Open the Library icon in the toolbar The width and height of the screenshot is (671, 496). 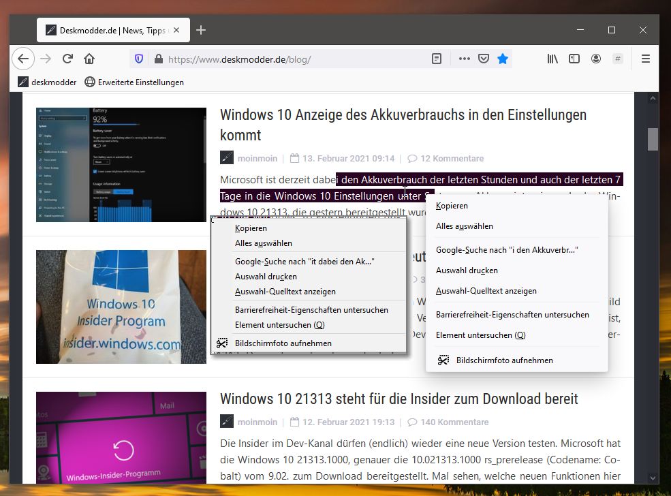coord(552,59)
